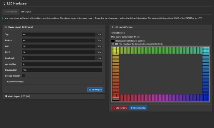Click the Bottom LEDs input field

click(58, 41)
